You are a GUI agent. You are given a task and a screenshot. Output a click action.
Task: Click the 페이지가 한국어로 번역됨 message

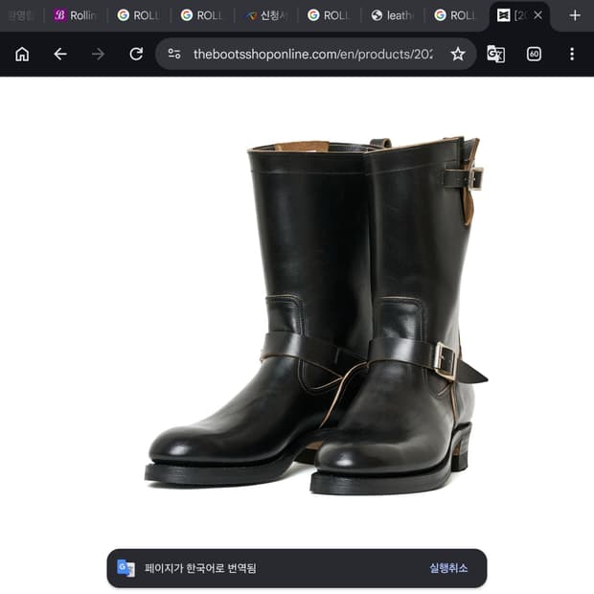point(200,568)
